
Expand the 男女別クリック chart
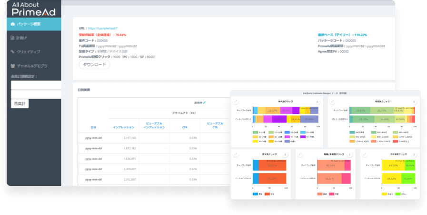[x=236, y=154]
